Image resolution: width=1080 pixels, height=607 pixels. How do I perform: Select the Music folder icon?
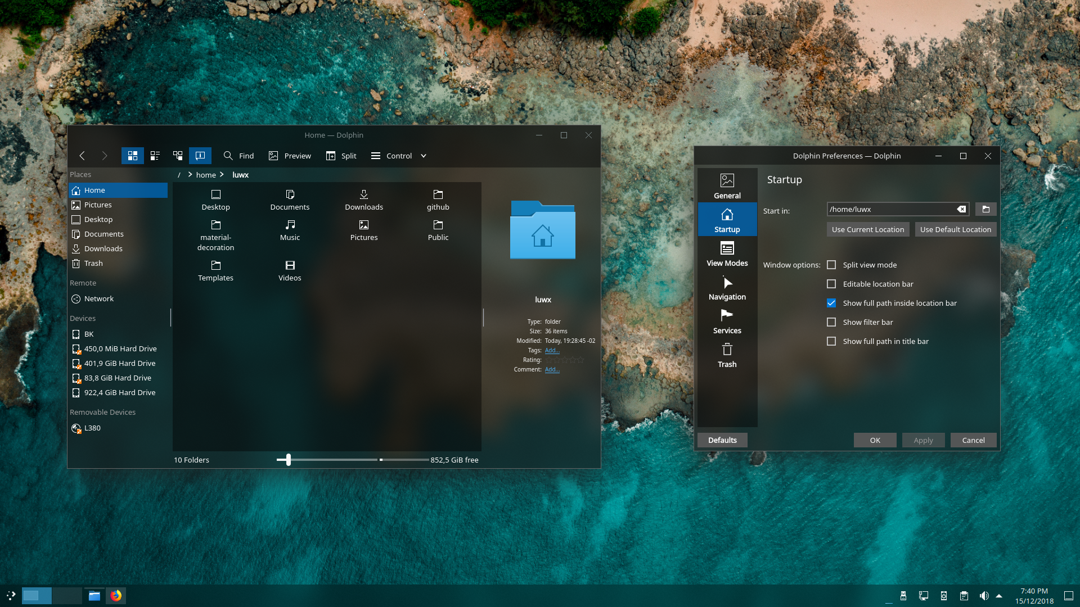[290, 230]
